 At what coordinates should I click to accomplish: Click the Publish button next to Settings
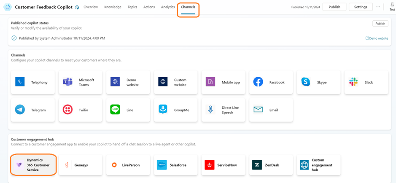click(334, 7)
